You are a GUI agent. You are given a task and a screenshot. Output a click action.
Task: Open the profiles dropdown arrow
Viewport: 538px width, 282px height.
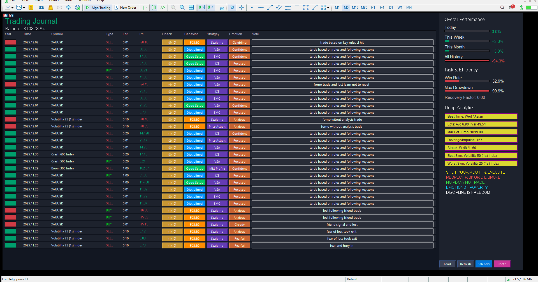point(24,8)
